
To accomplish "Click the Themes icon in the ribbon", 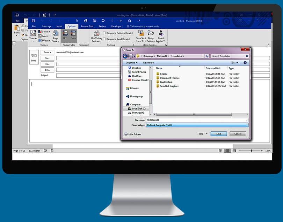I will click(33, 35).
